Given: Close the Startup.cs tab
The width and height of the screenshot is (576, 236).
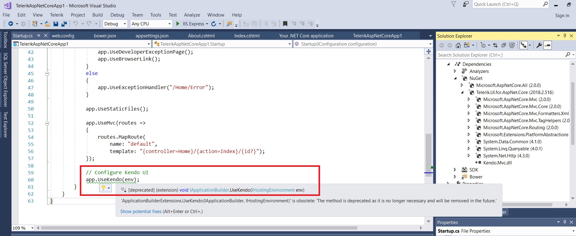Looking at the screenshot, I should (x=46, y=36).
